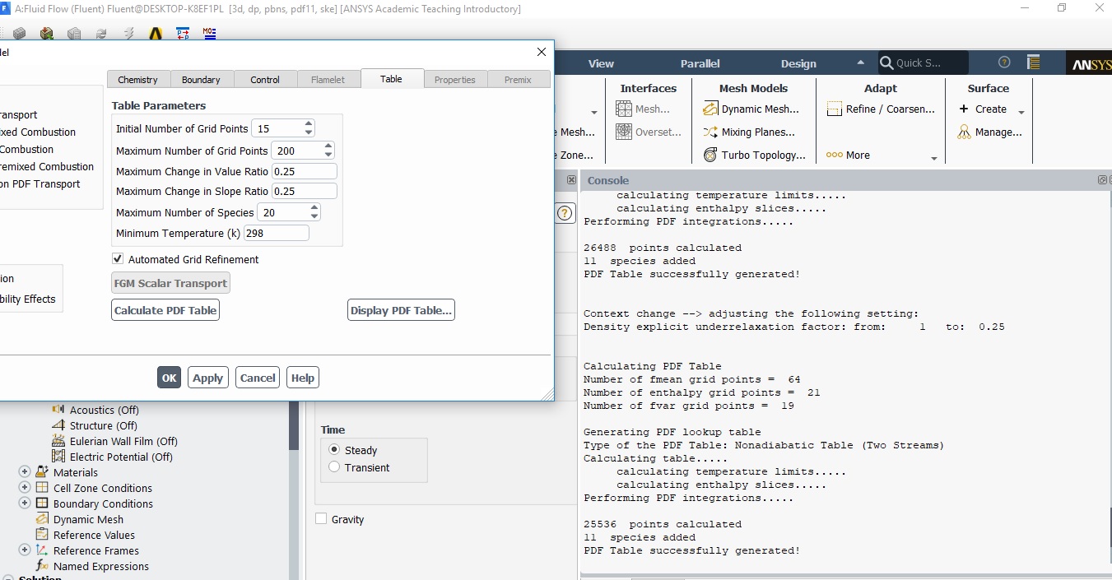This screenshot has width=1112, height=580.
Task: Click the Acoustics (Off) speaker icon
Action: [x=58, y=410]
